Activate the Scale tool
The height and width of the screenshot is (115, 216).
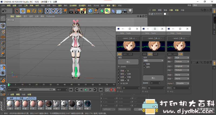(x=29, y=11)
